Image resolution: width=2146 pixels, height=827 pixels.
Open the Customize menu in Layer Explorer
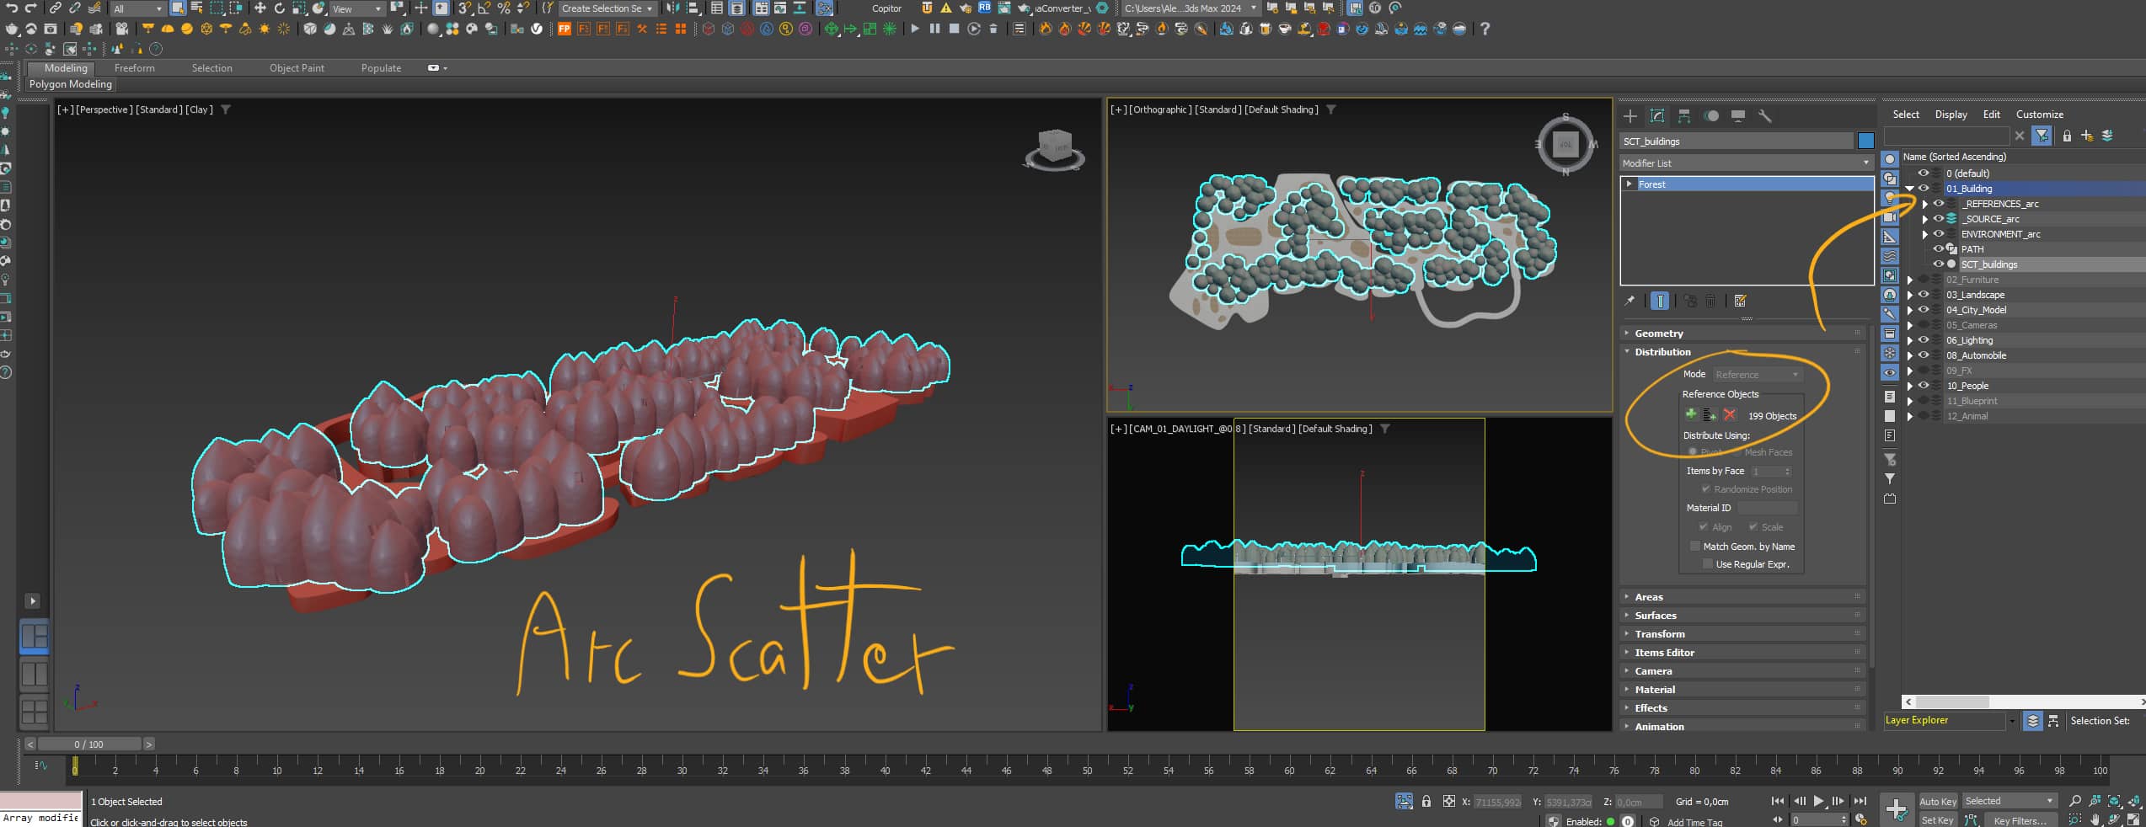pos(2039,115)
